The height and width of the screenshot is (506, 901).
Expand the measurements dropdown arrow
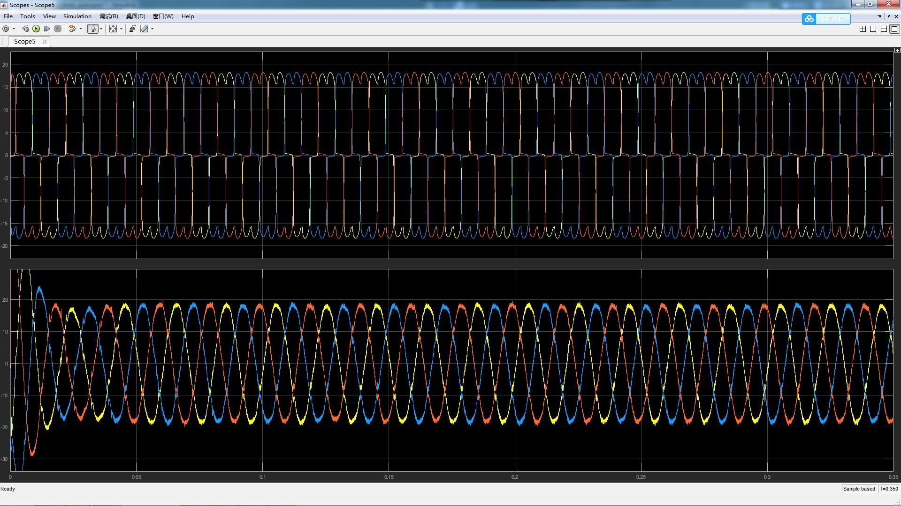pyautogui.click(x=152, y=29)
